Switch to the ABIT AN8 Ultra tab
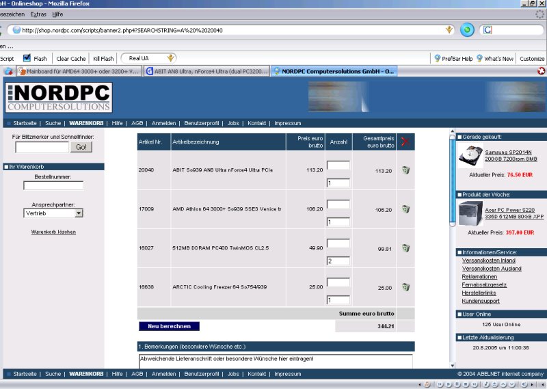 coord(206,71)
